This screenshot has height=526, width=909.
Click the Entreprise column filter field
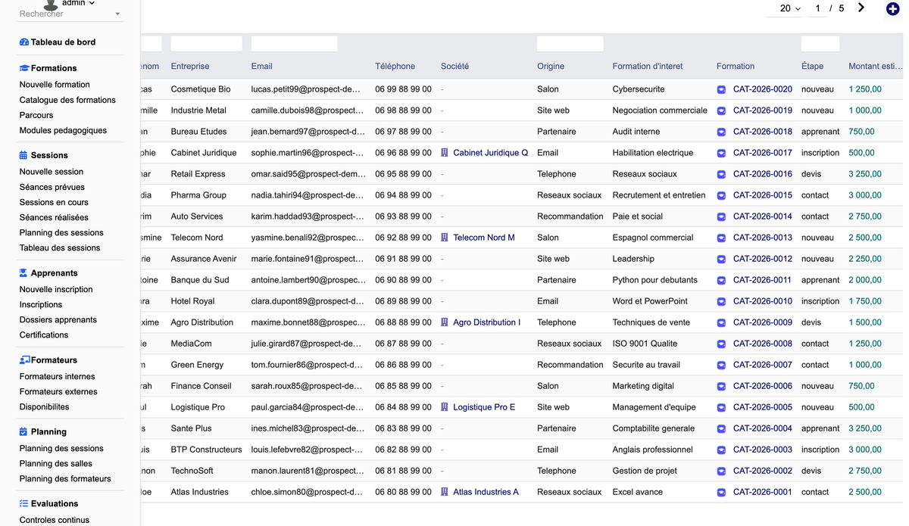click(x=207, y=44)
